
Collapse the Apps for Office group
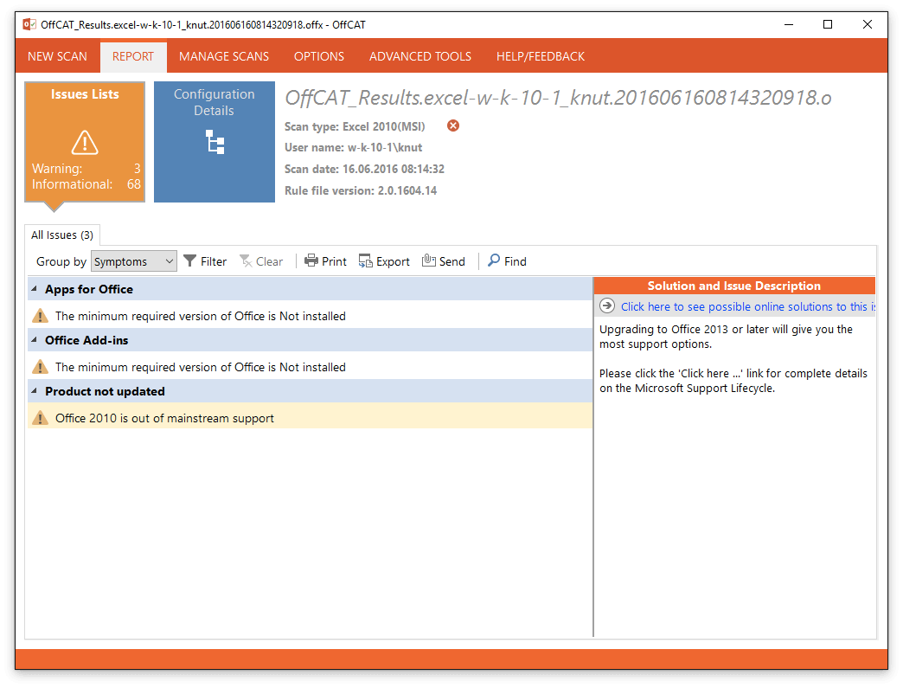pyautogui.click(x=34, y=289)
